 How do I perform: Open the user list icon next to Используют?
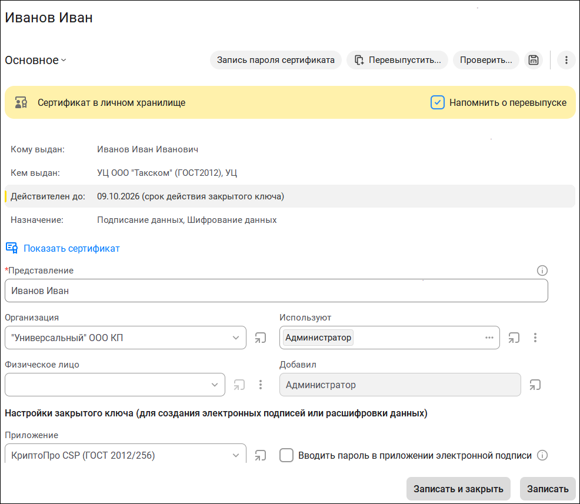click(514, 338)
